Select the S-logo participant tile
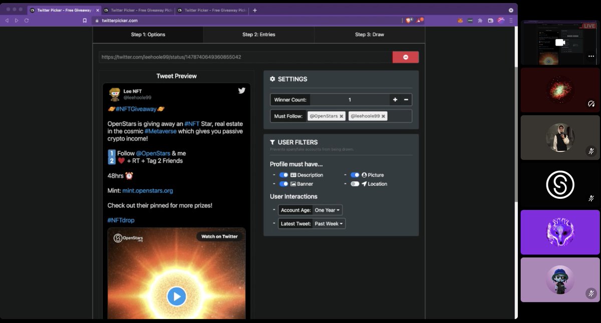This screenshot has width=601, height=323. click(x=560, y=185)
